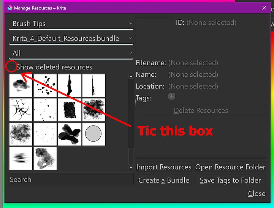Select the light gray grunge sponge brush tip
This screenshot has height=208, width=274.
tap(21, 134)
